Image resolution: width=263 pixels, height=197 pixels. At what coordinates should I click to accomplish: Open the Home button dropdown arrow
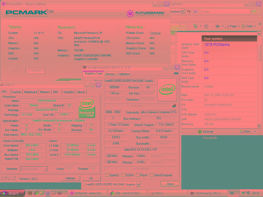pyautogui.click(x=200, y=26)
